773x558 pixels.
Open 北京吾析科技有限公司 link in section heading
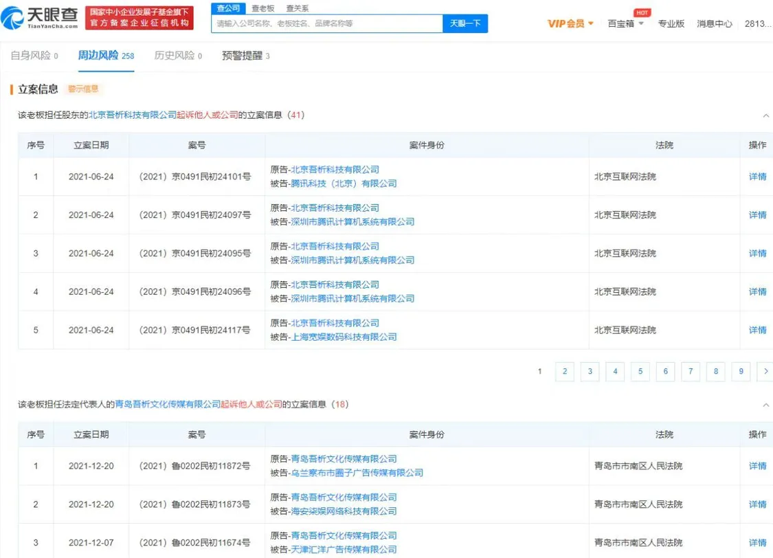[x=133, y=115]
